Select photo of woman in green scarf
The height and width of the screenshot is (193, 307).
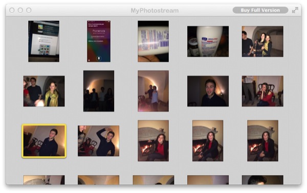[x=44, y=91]
